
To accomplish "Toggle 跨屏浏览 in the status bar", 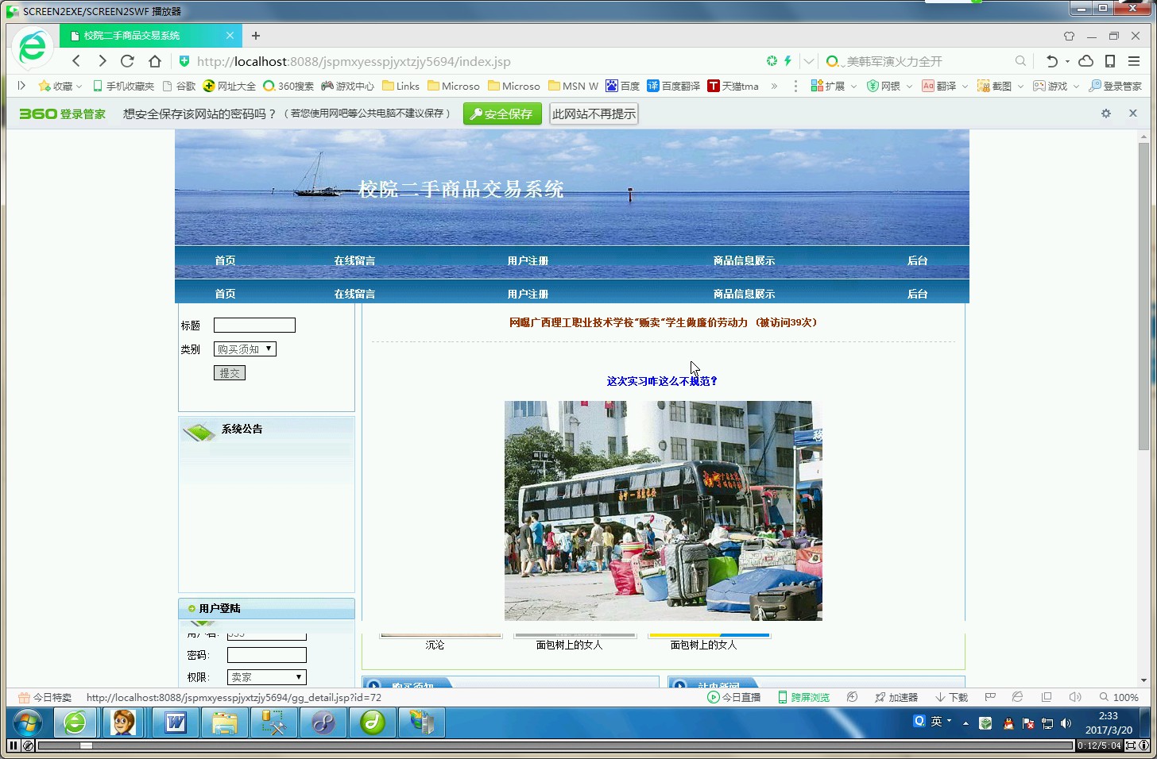I will click(x=803, y=697).
